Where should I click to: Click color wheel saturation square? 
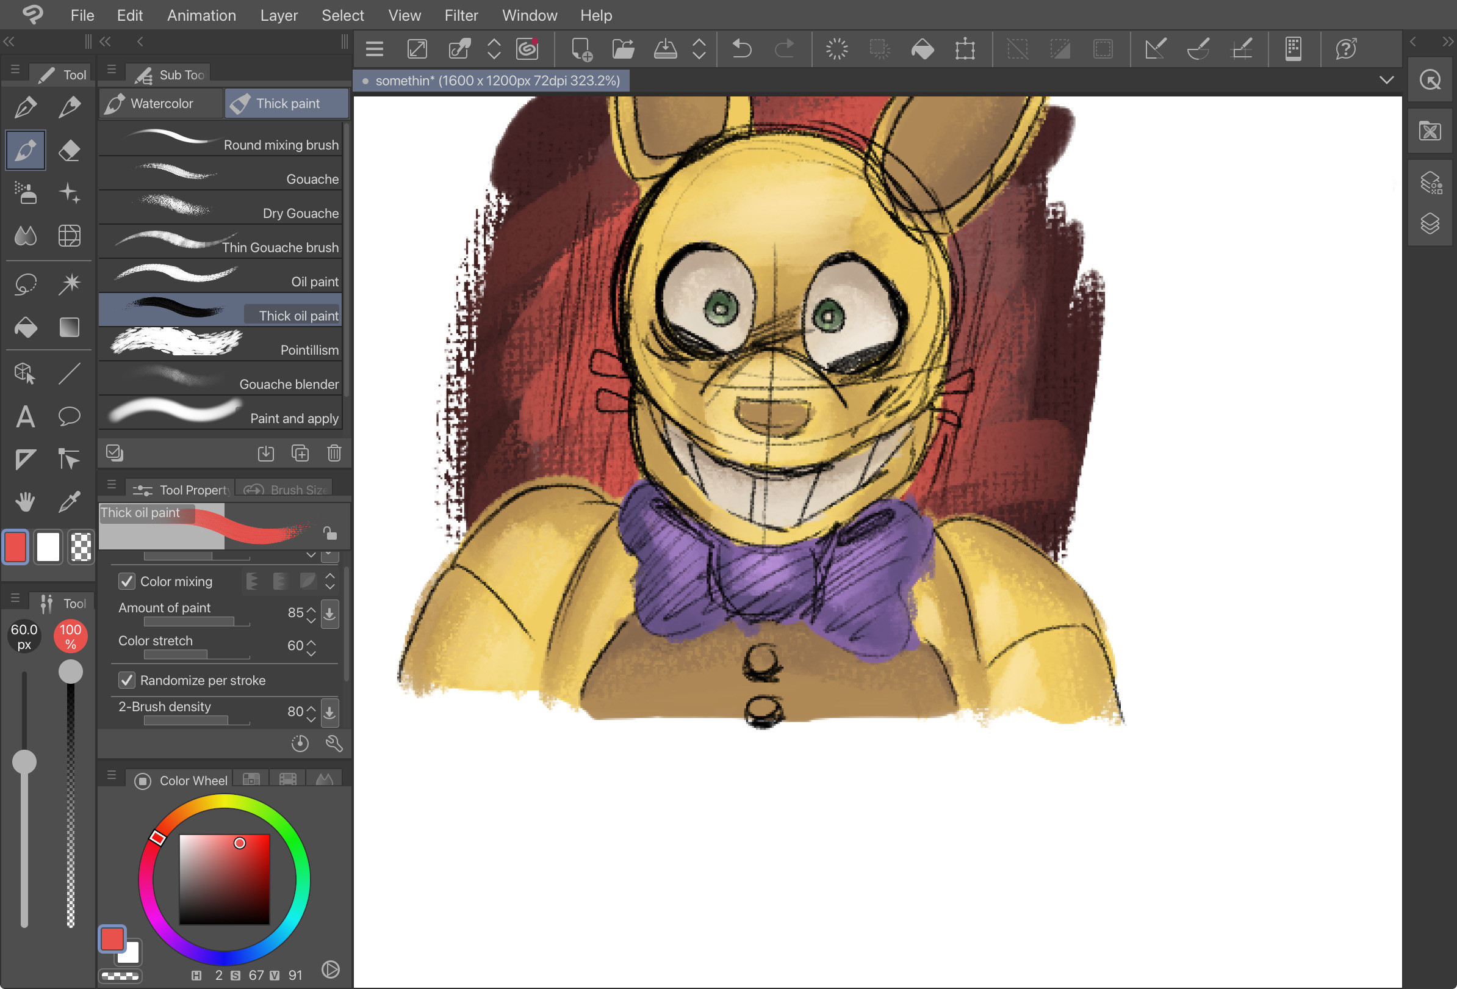225,879
